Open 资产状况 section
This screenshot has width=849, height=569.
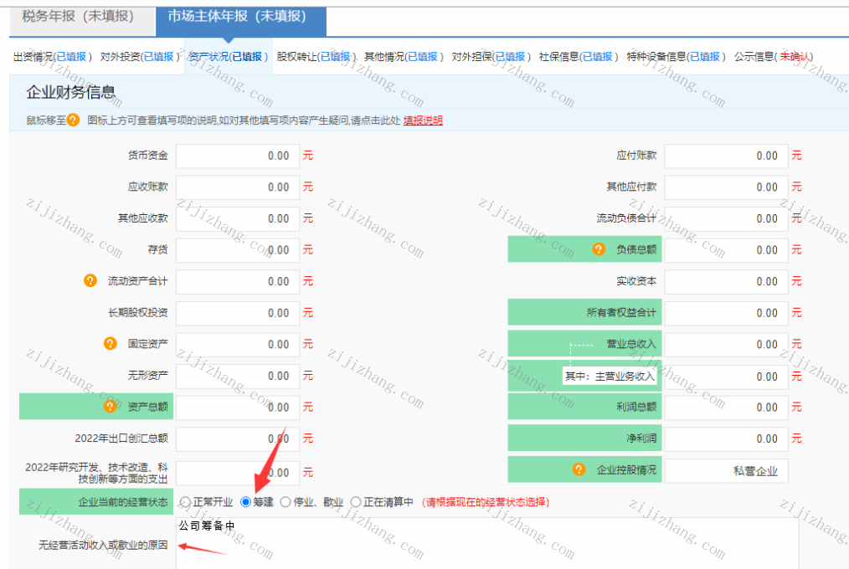coord(228,57)
